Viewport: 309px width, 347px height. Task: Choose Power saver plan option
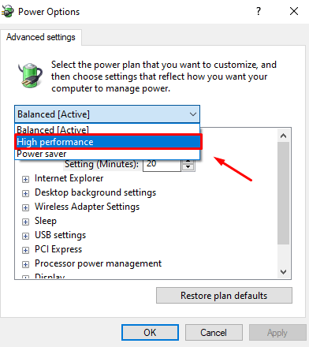tap(107, 154)
